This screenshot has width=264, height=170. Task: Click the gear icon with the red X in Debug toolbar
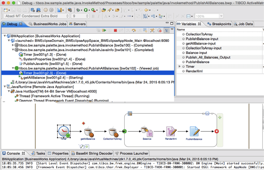click(x=160, y=30)
